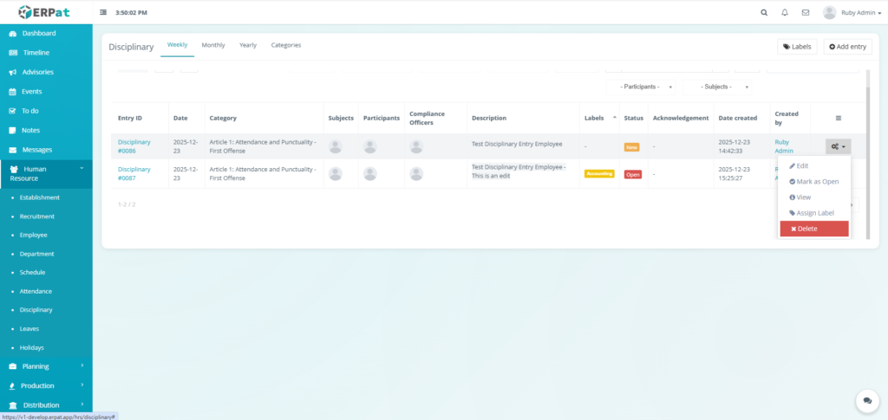This screenshot has height=420, width=888.
Task: Open the chat bubble icon at bottom right
Action: 866,400
